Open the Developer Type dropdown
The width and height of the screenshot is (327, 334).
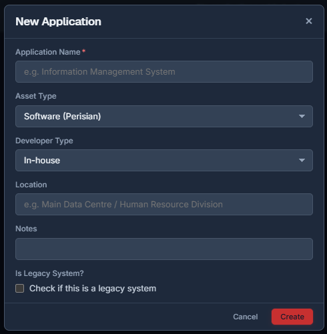pos(164,160)
